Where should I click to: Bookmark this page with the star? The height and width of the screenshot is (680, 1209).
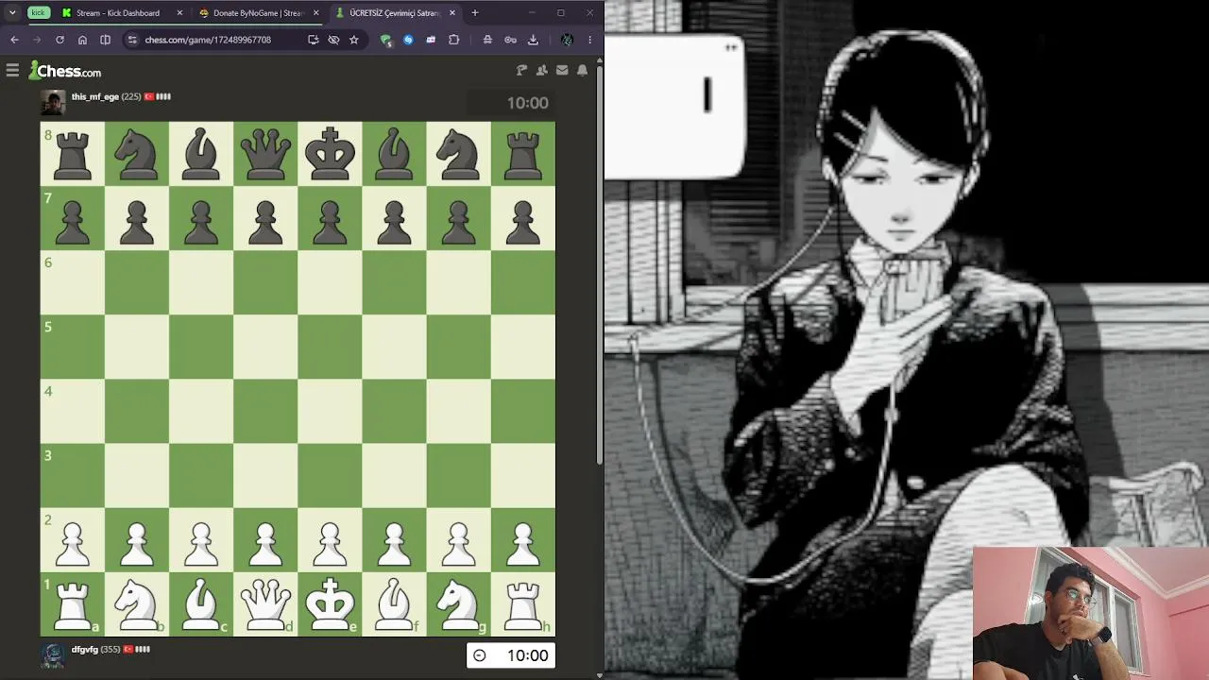[x=354, y=40]
